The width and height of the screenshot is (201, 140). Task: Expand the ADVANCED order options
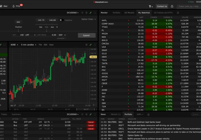click(x=62, y=39)
